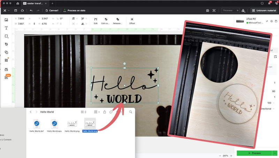
Task: Toggle the aspect ratio lock
Action: click(x=34, y=24)
